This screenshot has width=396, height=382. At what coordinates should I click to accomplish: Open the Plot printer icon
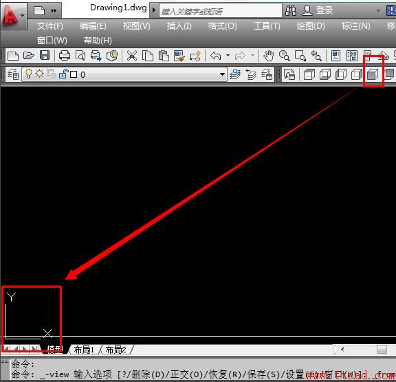65,55
